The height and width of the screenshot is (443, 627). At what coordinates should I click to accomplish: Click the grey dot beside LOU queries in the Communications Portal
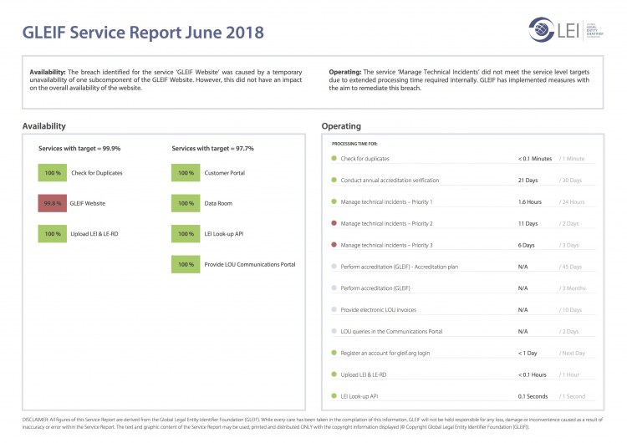pyautogui.click(x=334, y=331)
